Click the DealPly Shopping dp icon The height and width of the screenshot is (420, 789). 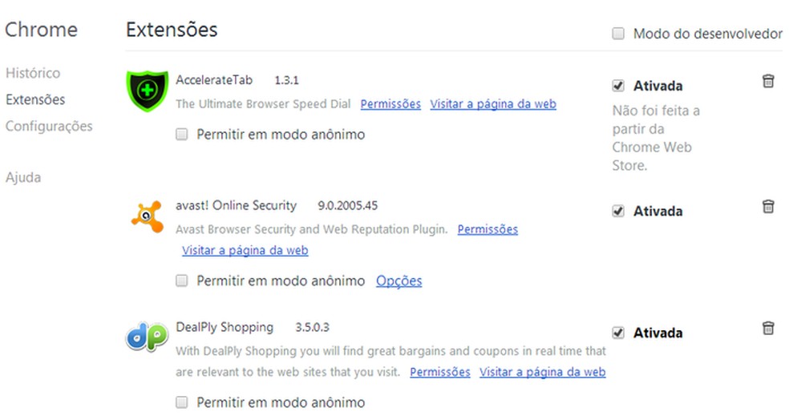[x=146, y=337]
